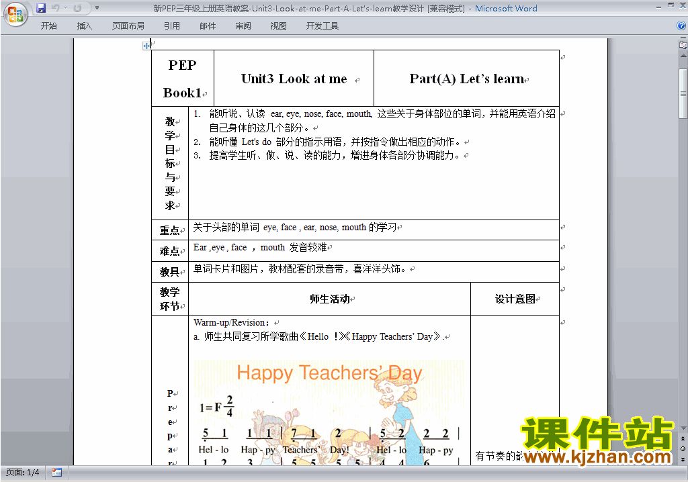Open the 审阅 ribbon tab
The height and width of the screenshot is (482, 688).
[243, 26]
